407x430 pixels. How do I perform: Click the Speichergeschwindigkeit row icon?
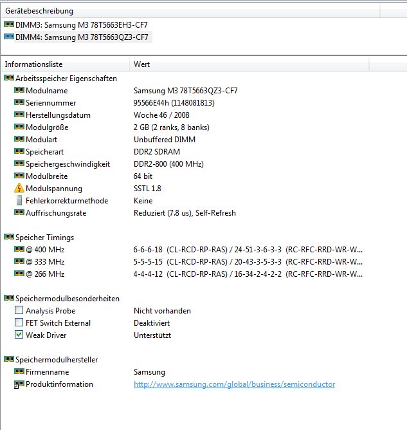(19, 164)
